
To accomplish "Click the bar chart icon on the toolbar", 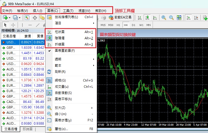I will (x=140, y=18).
